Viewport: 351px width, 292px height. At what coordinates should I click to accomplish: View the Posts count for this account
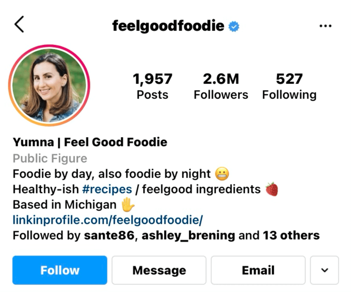pyautogui.click(x=153, y=85)
